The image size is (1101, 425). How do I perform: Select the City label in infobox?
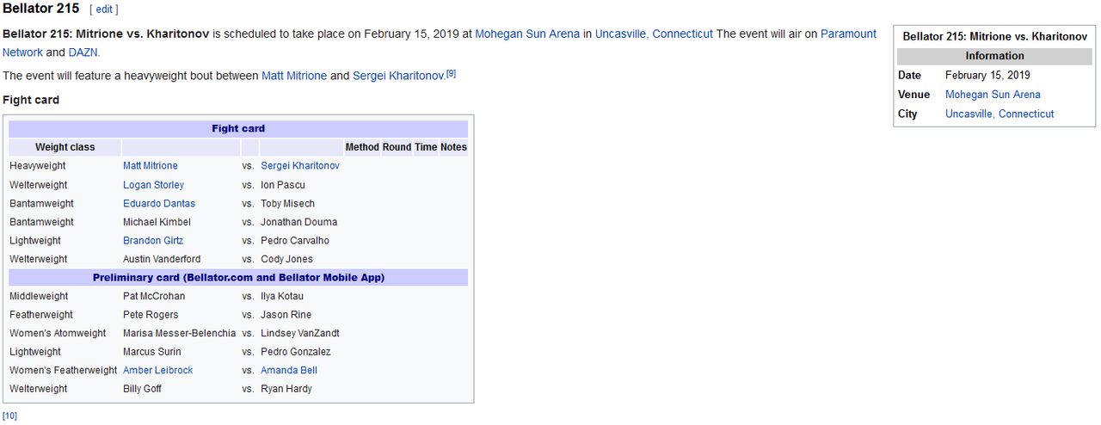[x=907, y=114]
